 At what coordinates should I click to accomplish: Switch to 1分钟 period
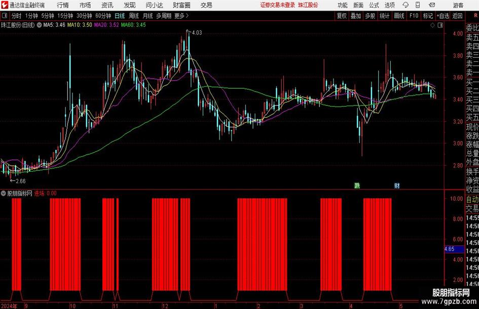coord(31,16)
